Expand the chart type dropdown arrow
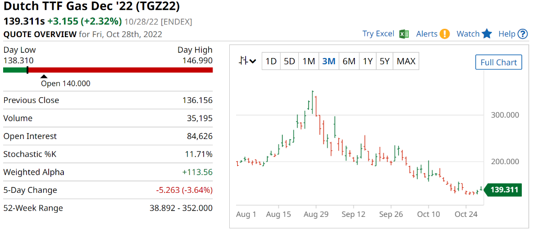This screenshot has height=231, width=536. (253, 61)
